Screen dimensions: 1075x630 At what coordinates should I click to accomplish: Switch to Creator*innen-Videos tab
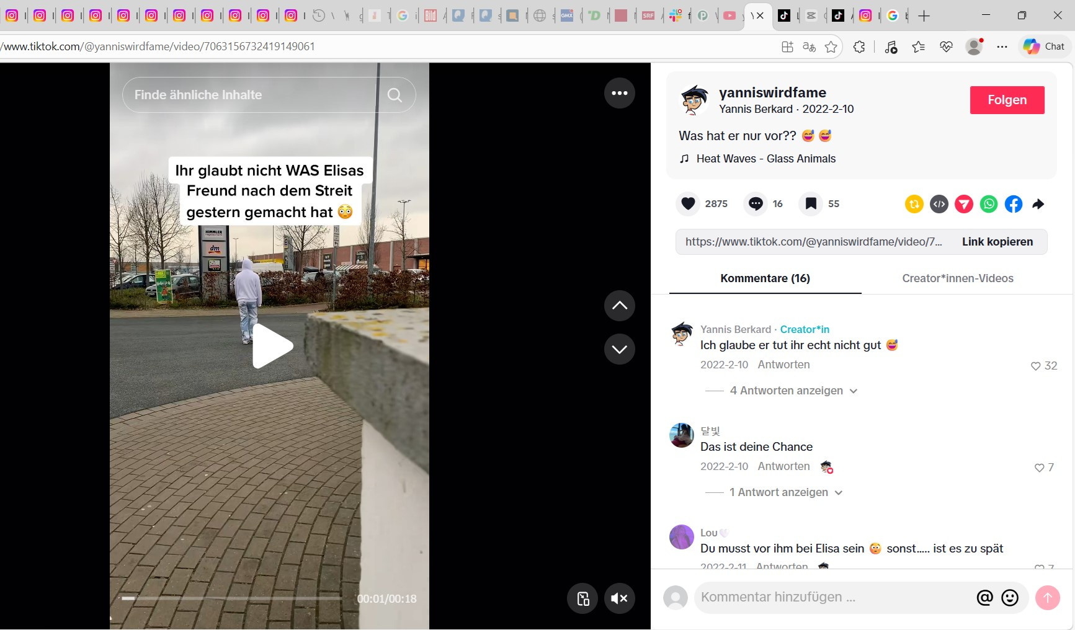(x=957, y=278)
